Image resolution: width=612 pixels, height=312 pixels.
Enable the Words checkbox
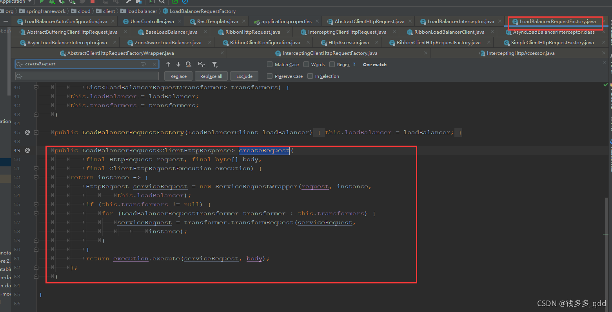[306, 64]
